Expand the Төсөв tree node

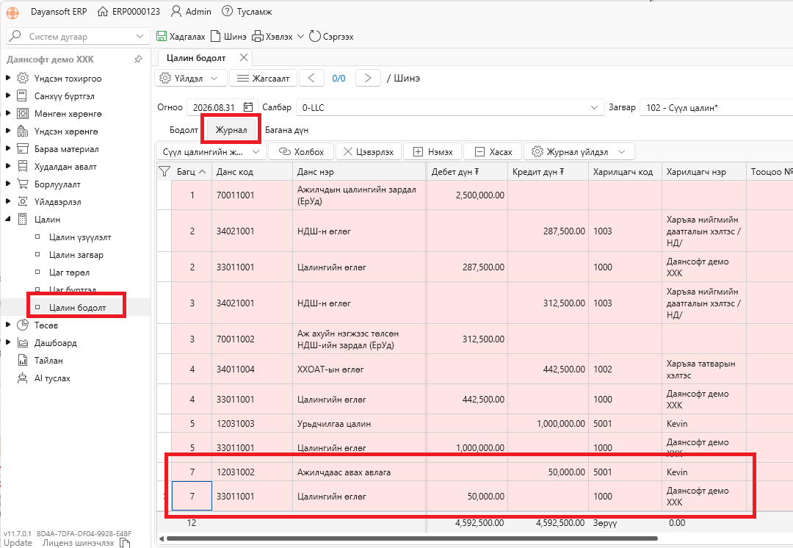click(x=8, y=325)
